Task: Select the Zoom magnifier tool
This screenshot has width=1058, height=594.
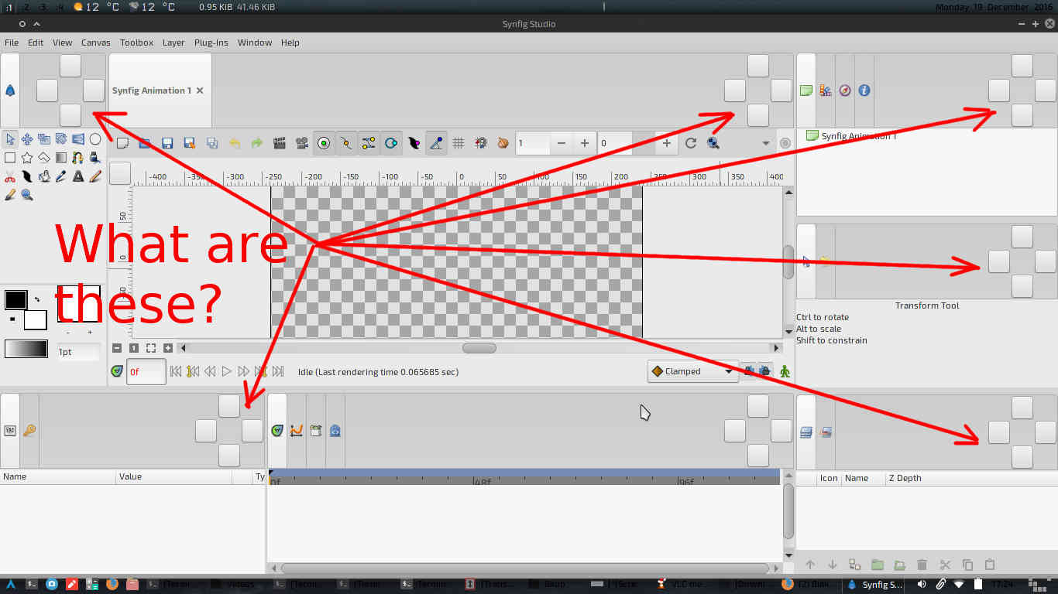Action: pos(27,195)
